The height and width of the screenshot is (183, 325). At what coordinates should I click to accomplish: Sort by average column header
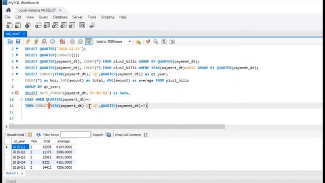(63, 141)
